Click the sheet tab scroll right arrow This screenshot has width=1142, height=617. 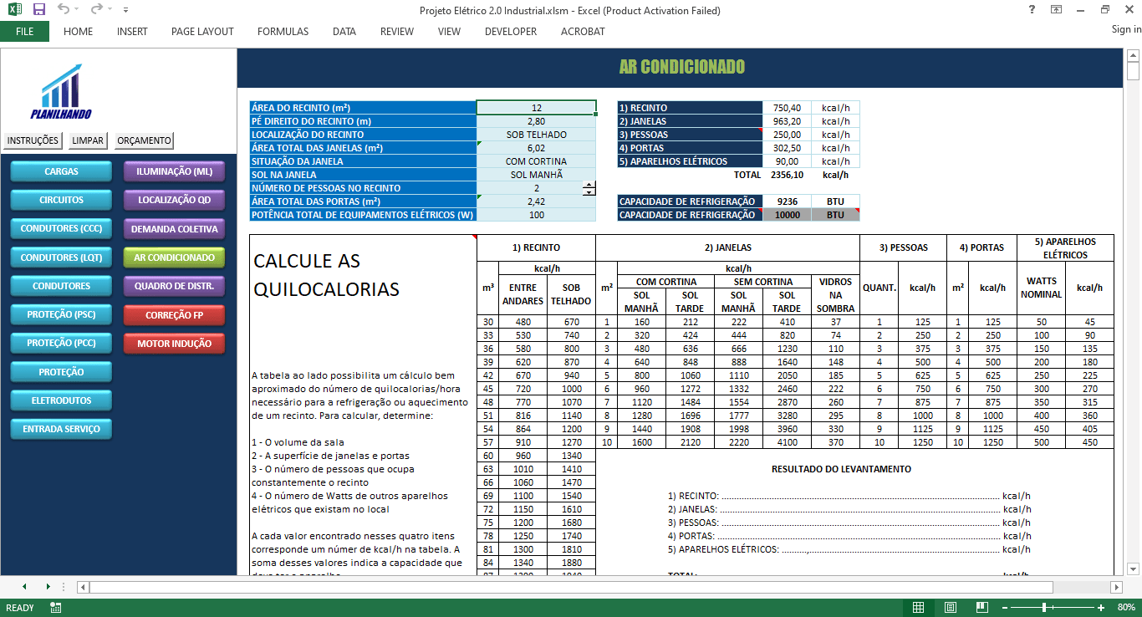pyautogui.click(x=48, y=587)
